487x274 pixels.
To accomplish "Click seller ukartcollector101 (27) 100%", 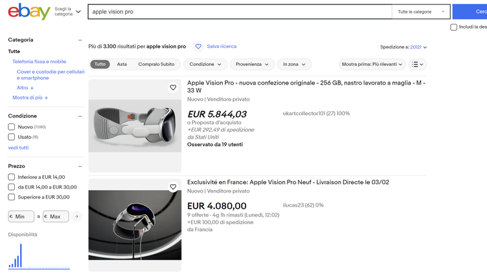I will [x=316, y=113].
